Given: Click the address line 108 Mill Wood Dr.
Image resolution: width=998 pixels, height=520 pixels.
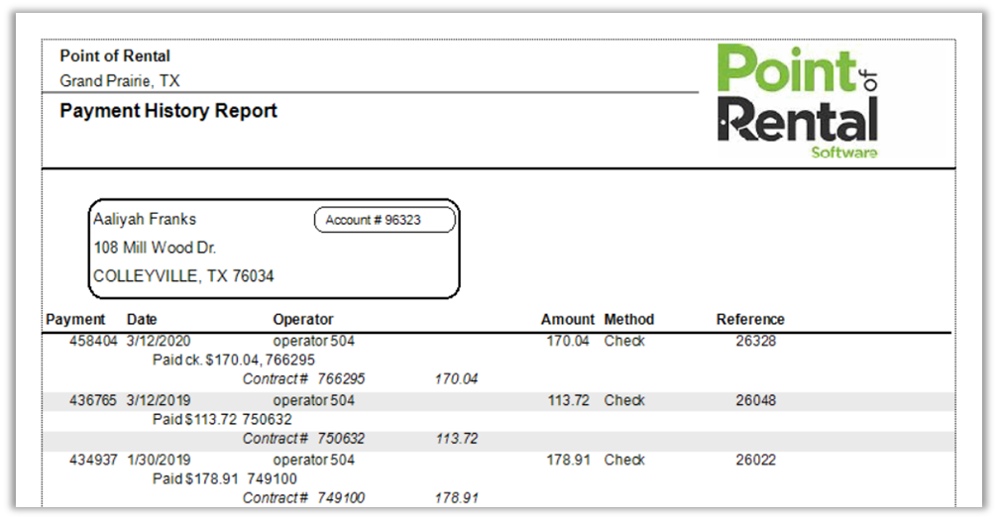Looking at the screenshot, I should tap(155, 248).
